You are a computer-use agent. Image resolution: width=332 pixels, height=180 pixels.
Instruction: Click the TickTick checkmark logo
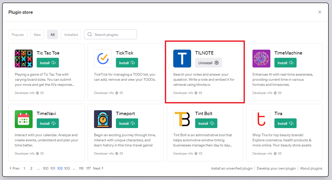103,59
